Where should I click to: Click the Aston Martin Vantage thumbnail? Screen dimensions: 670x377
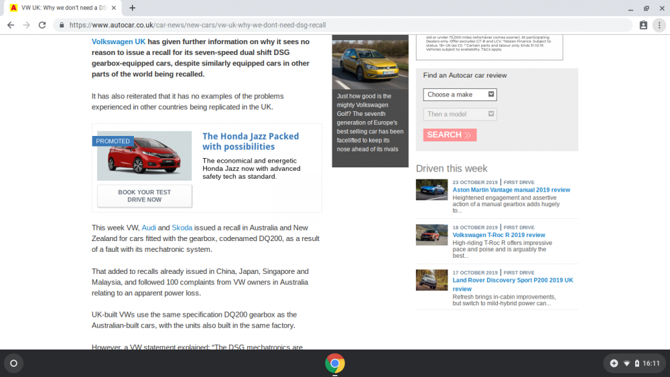click(431, 190)
